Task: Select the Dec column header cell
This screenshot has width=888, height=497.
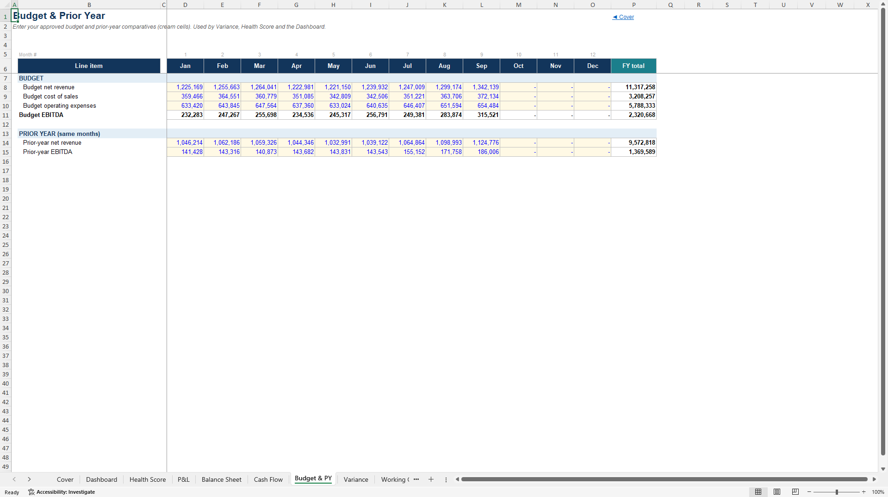Action: [x=592, y=66]
